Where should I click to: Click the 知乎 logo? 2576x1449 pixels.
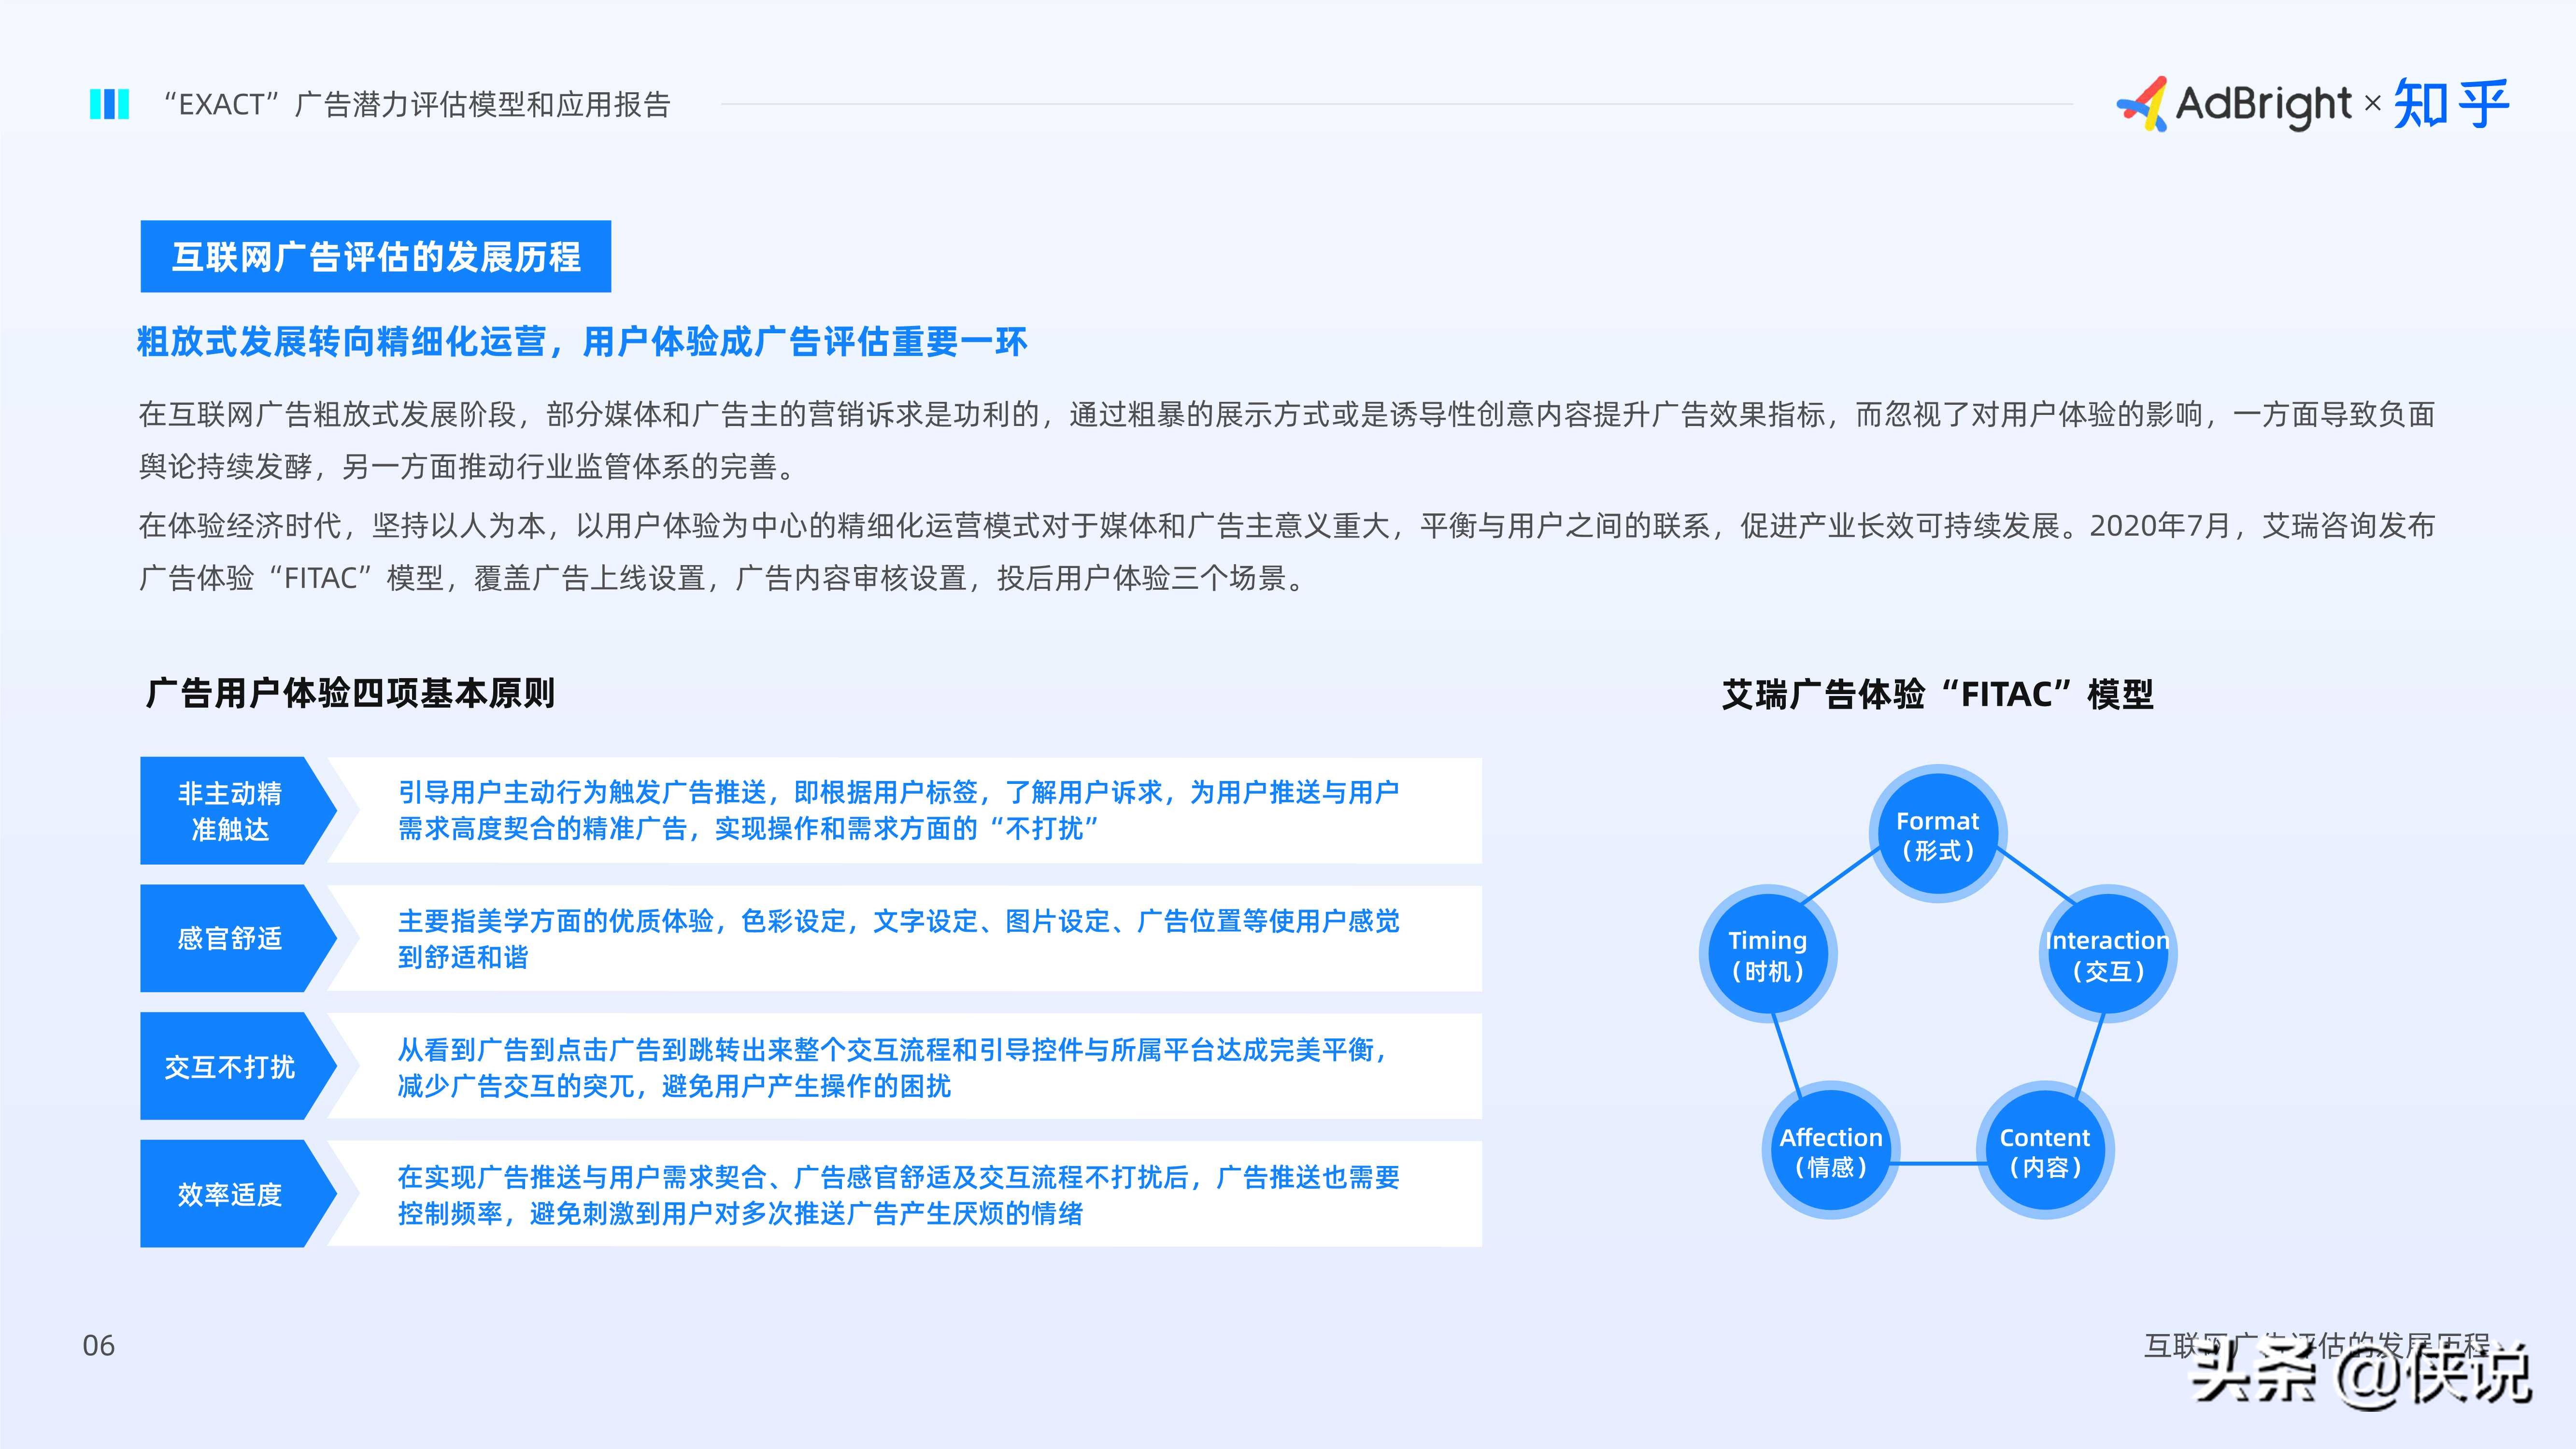coord(2451,104)
